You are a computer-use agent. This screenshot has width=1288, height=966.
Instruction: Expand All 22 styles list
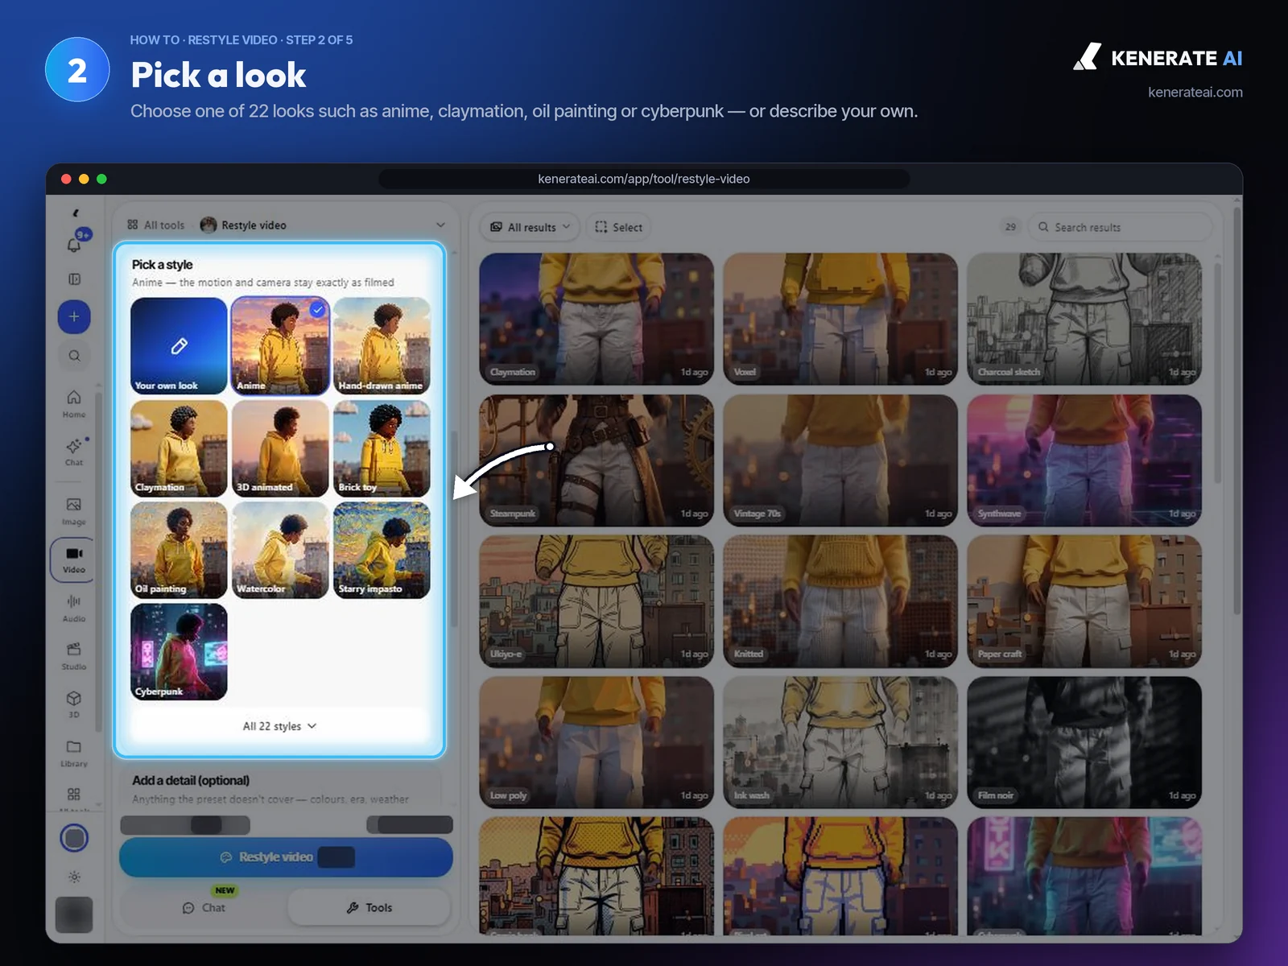[x=279, y=726]
